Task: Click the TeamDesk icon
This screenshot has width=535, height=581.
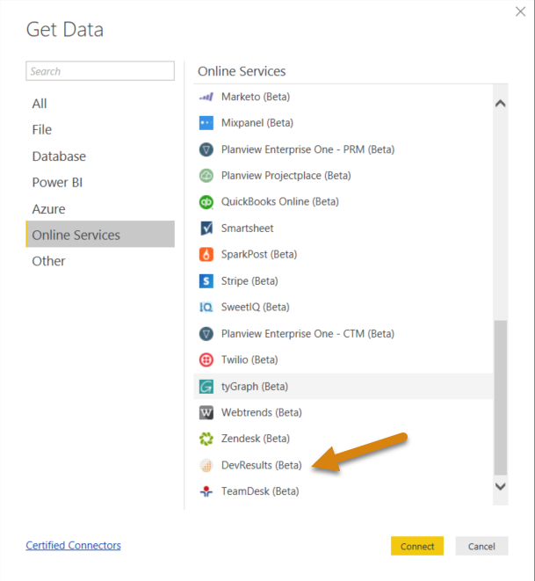Action: [x=206, y=491]
